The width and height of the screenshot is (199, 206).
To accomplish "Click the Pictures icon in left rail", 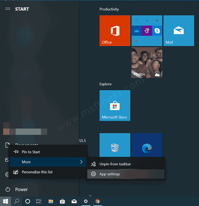I will tap(7, 160).
